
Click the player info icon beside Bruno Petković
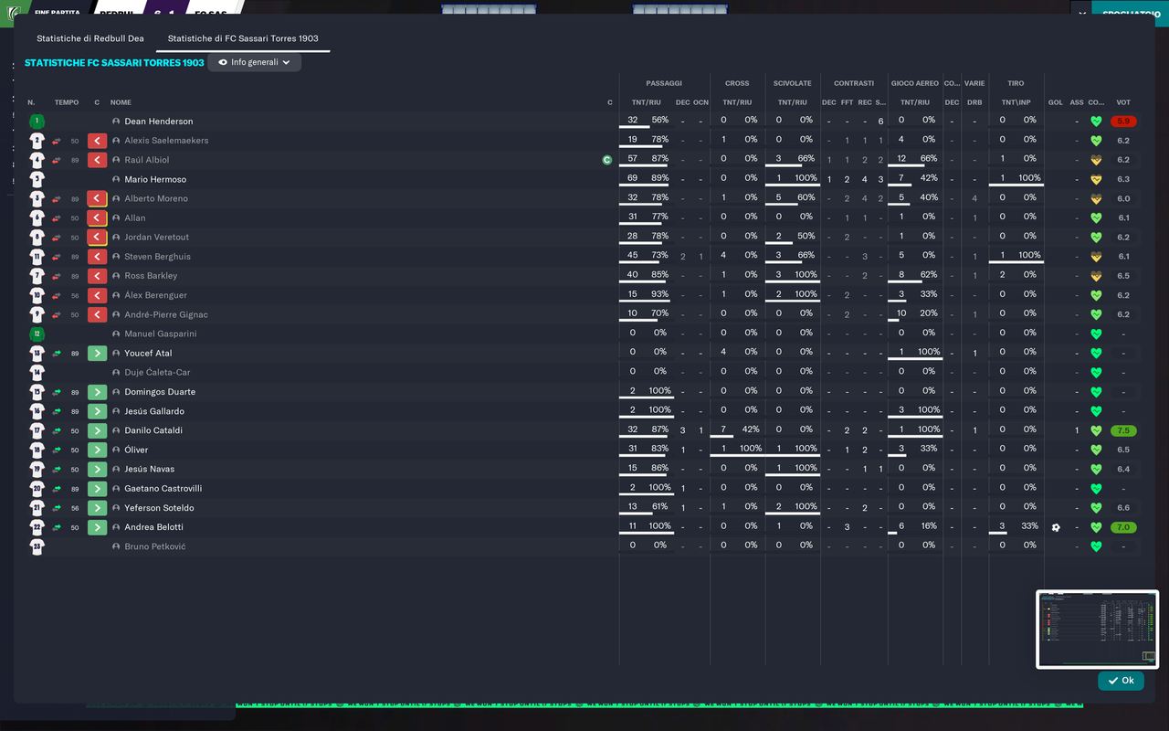tap(116, 546)
